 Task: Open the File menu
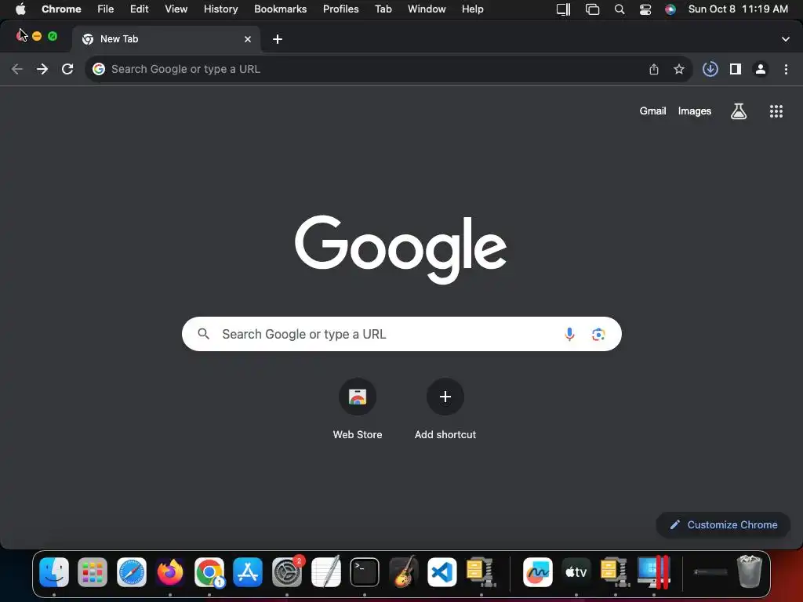tap(106, 9)
